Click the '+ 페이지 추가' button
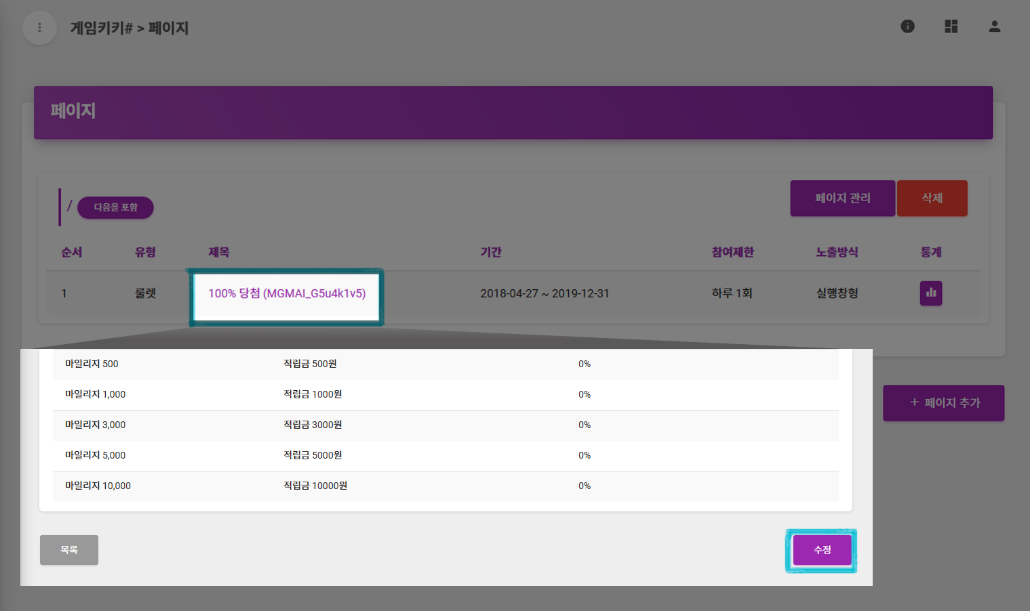This screenshot has height=611, width=1030. point(943,403)
